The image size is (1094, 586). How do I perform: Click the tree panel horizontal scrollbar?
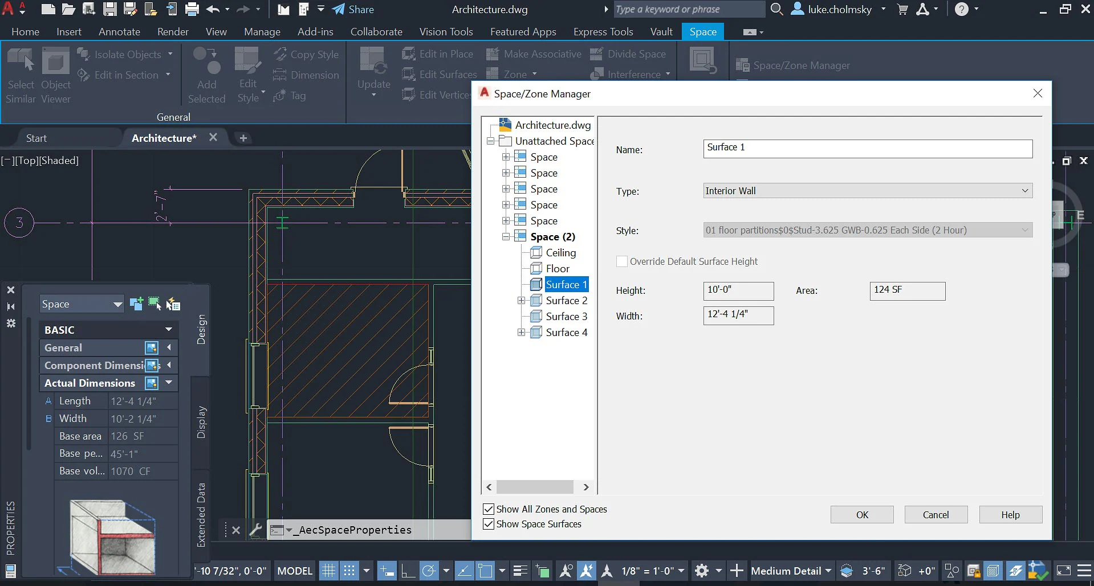click(535, 487)
